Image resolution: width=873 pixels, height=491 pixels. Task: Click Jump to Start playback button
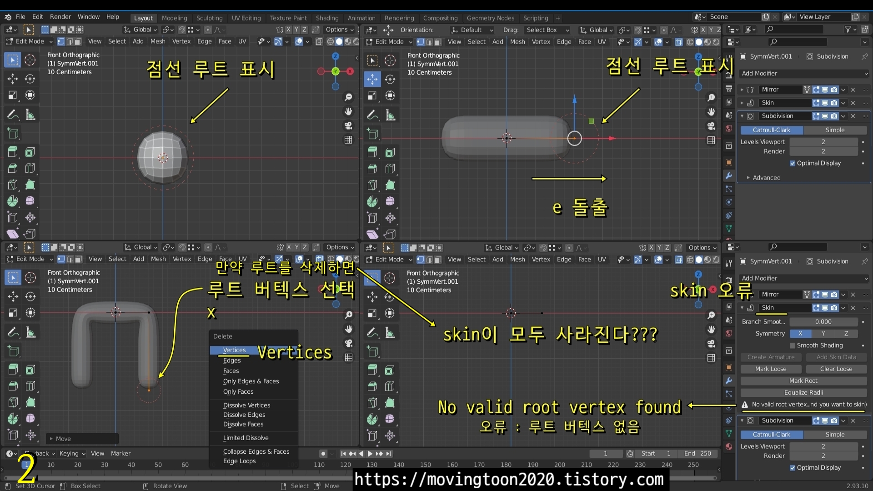(343, 453)
